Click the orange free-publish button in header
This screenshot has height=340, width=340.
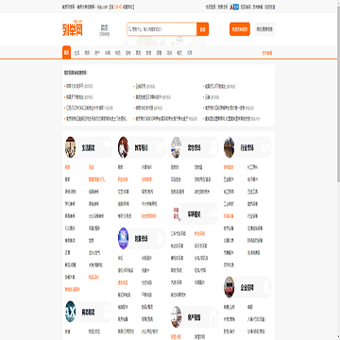pos(240,29)
